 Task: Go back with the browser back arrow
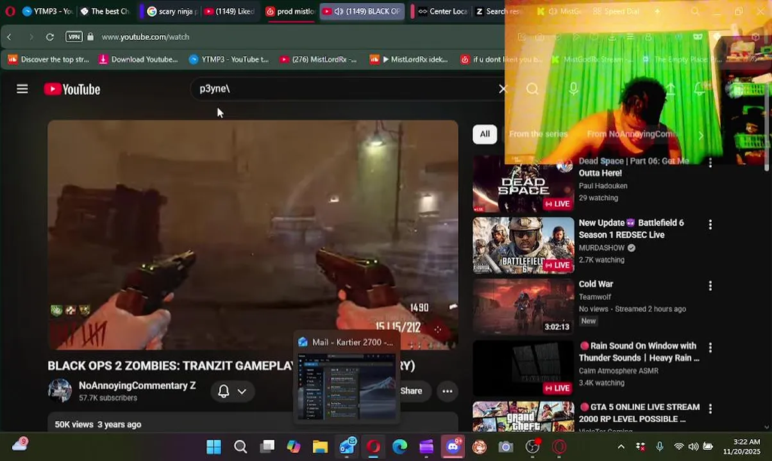(x=10, y=37)
